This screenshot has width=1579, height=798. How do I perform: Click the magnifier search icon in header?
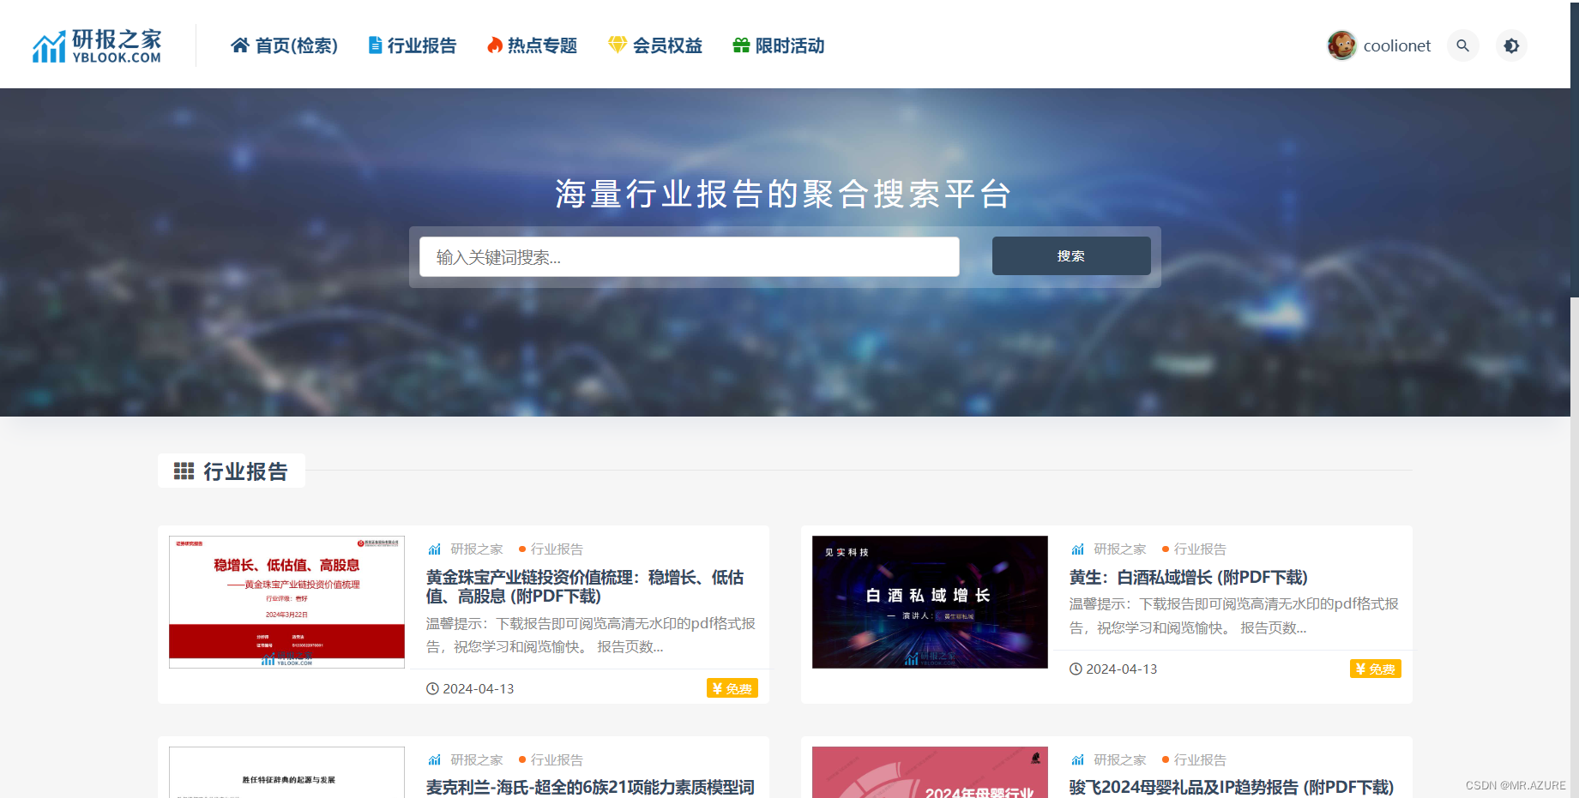pos(1463,45)
